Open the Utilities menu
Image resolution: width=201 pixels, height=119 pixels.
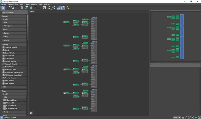pos(47,4)
